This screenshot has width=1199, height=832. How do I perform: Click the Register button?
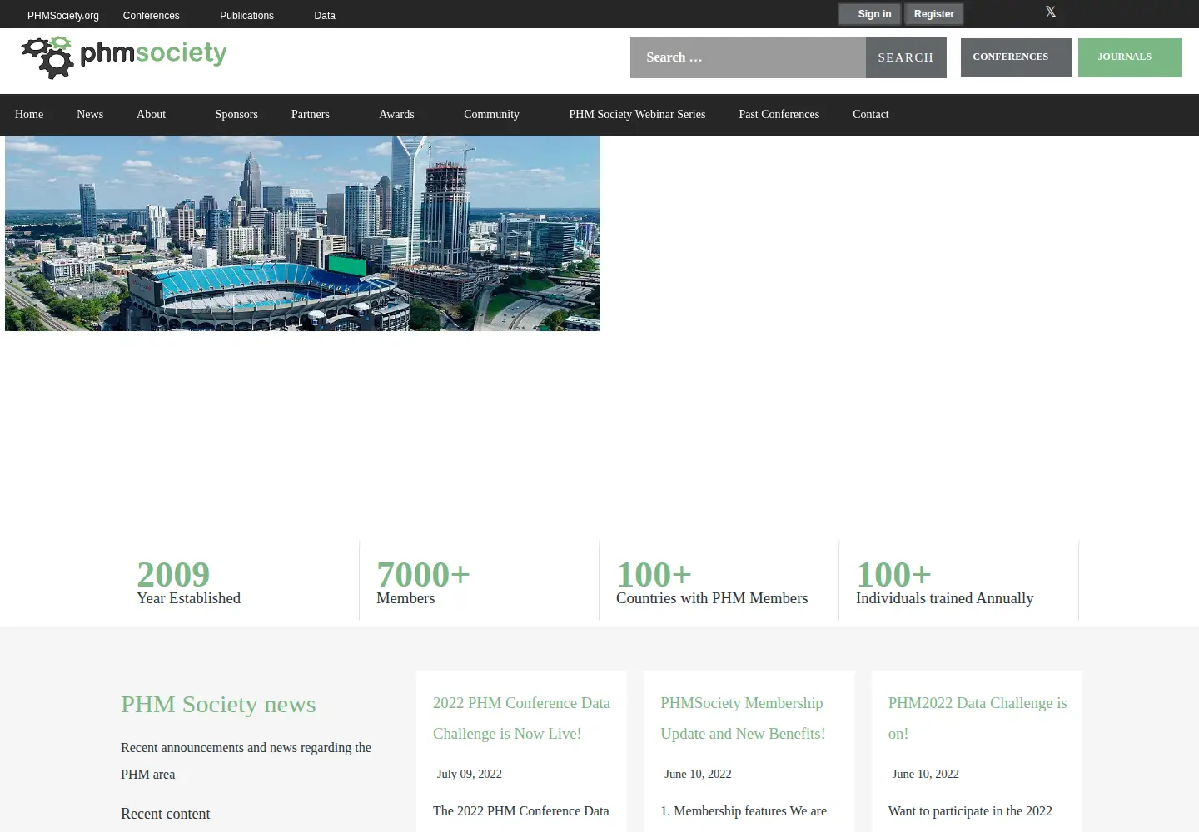tap(933, 14)
